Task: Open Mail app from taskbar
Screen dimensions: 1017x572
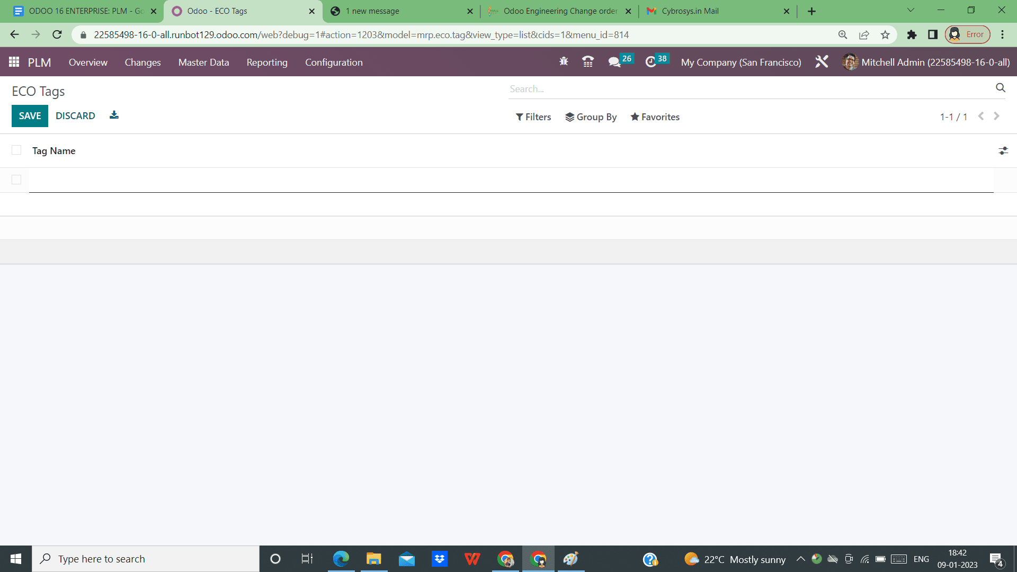Action: (407, 559)
